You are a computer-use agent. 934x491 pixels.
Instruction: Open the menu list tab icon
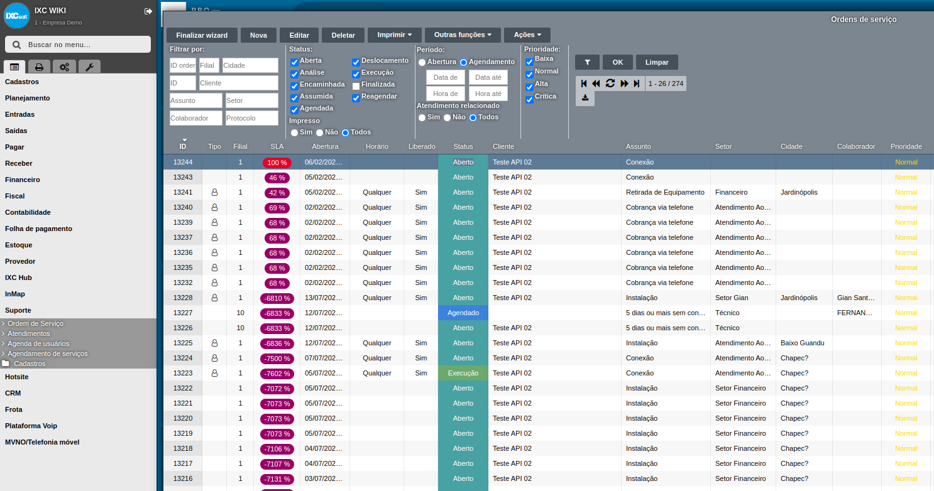click(14, 67)
